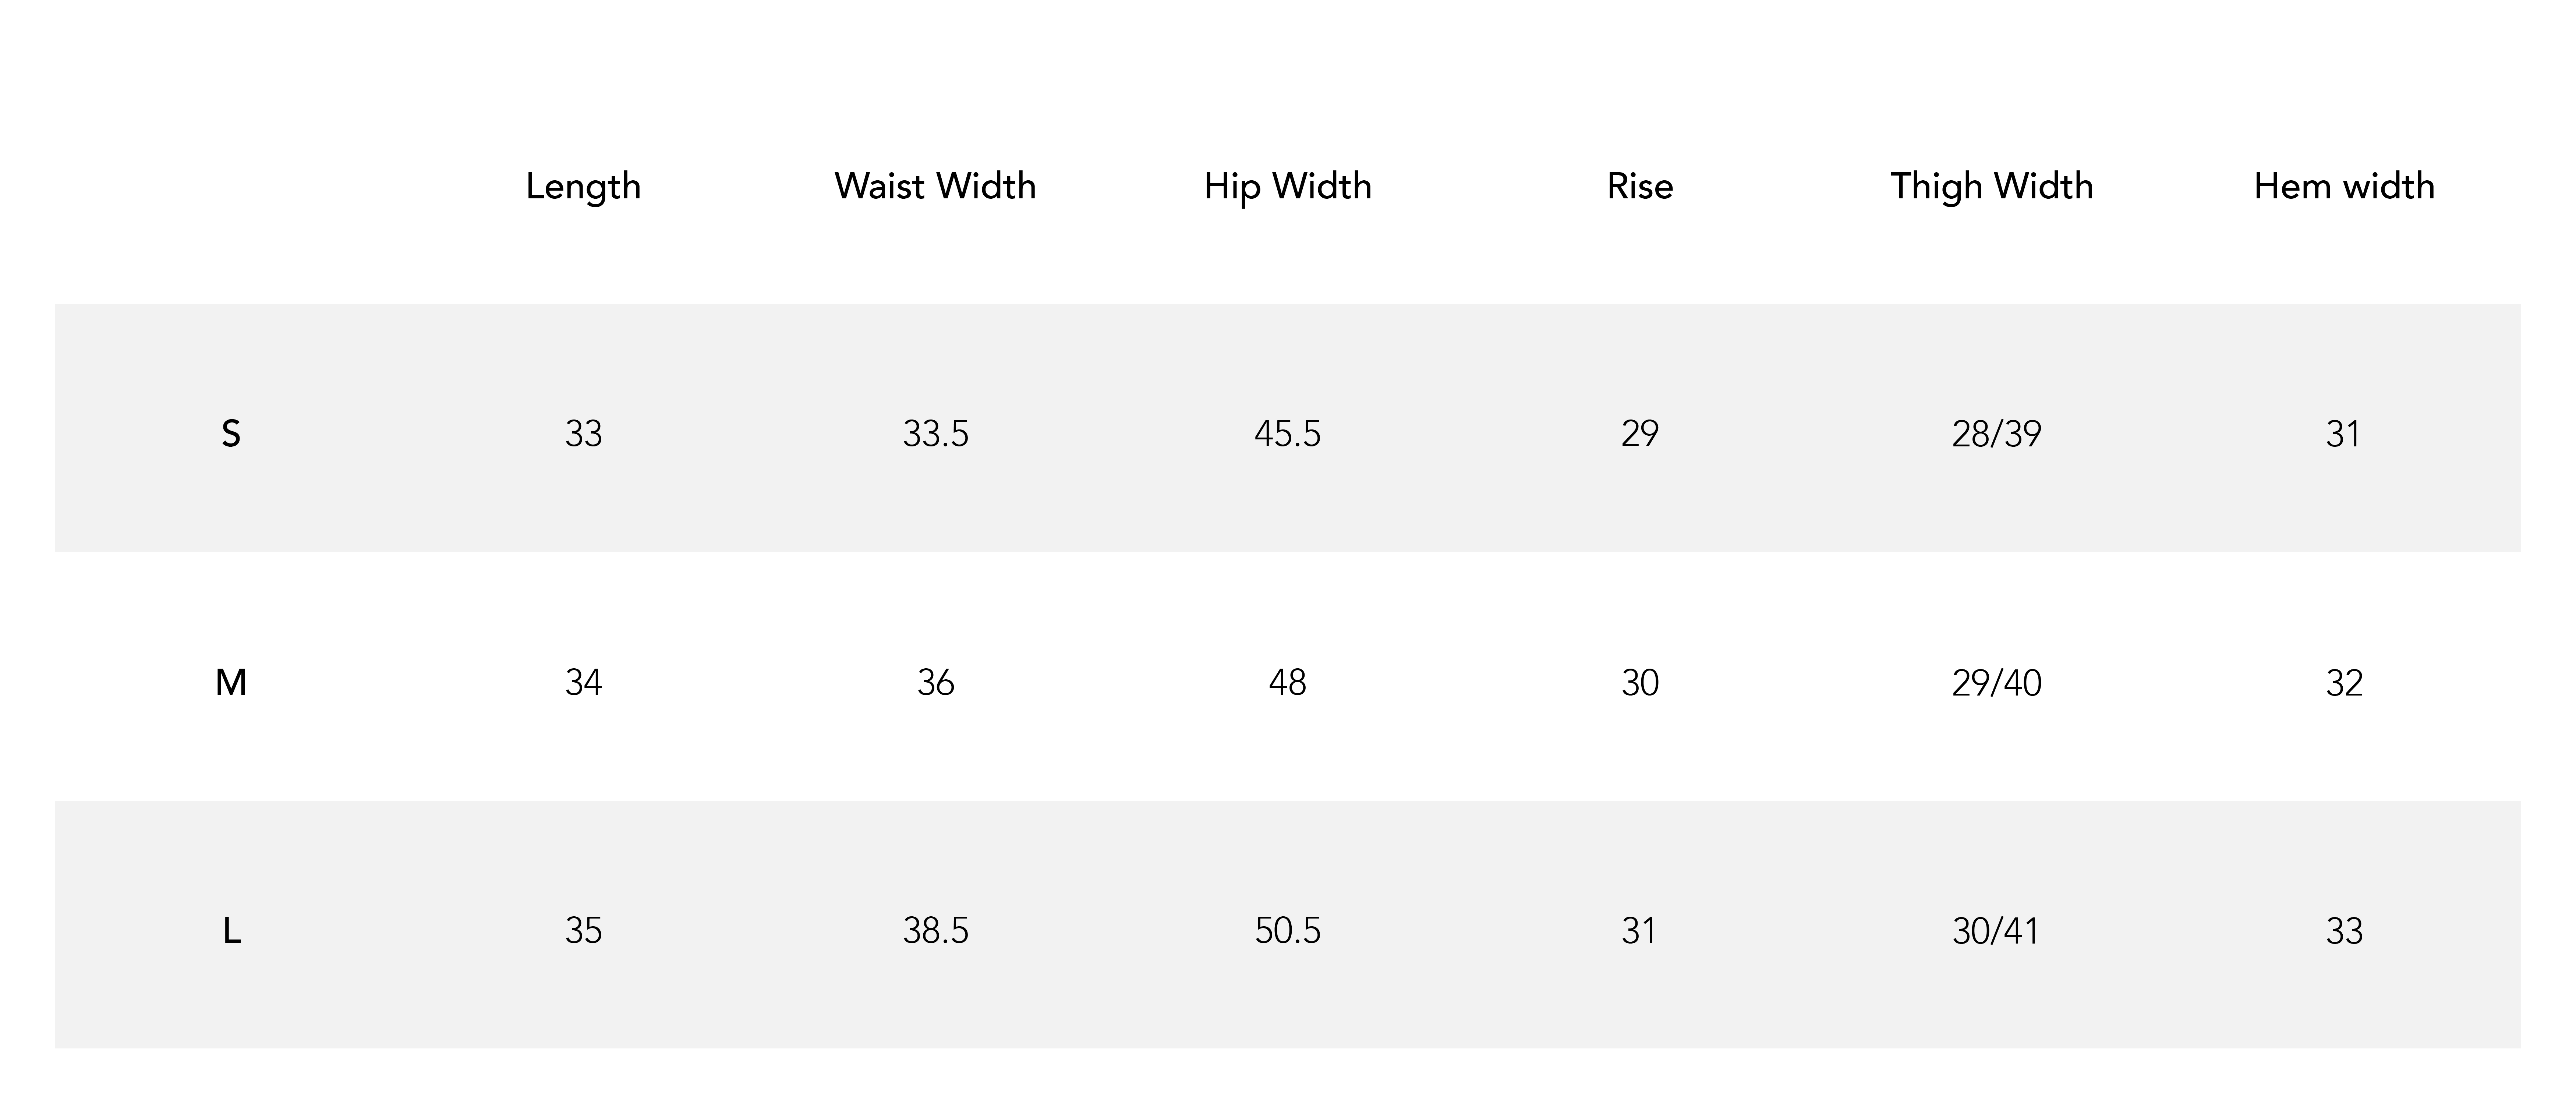This screenshot has height=1104, width=2576.
Task: Click the Waist Width column header
Action: pyautogui.click(x=935, y=186)
